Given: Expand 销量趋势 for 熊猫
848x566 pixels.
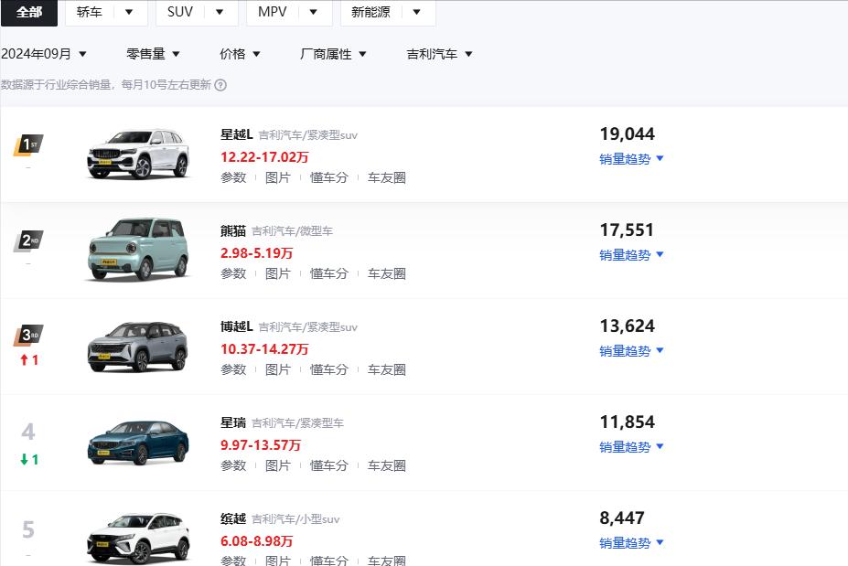Looking at the screenshot, I should (631, 255).
